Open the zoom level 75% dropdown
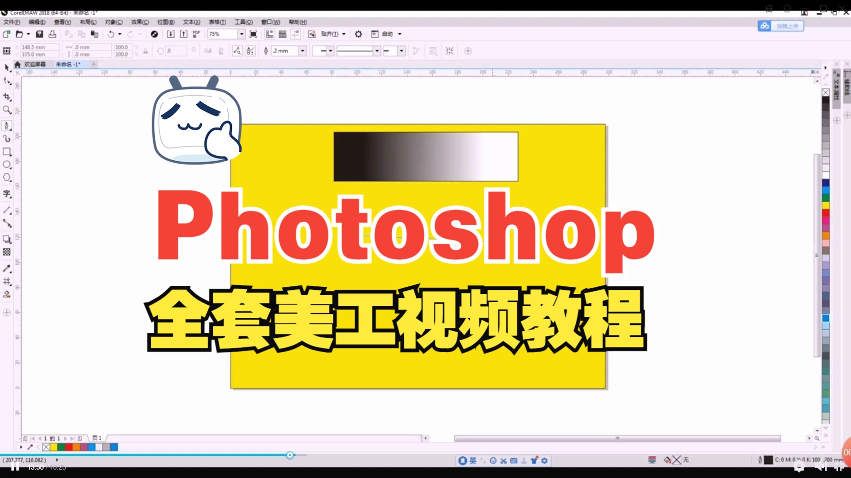This screenshot has height=478, width=851. click(241, 34)
